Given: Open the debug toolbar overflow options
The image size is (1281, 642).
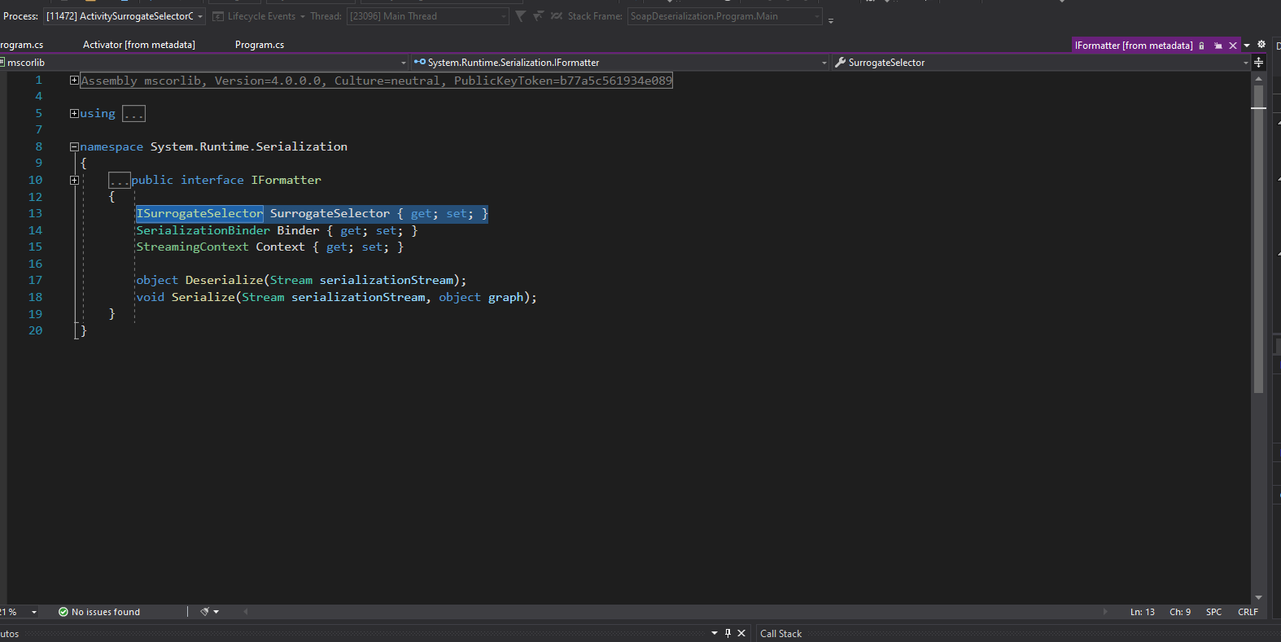Looking at the screenshot, I should tap(831, 20).
